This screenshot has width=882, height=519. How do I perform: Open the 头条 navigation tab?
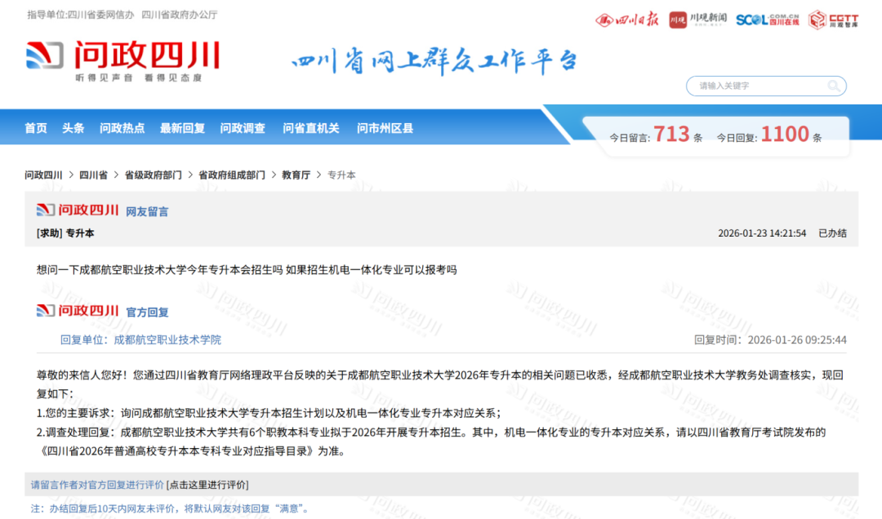point(73,128)
